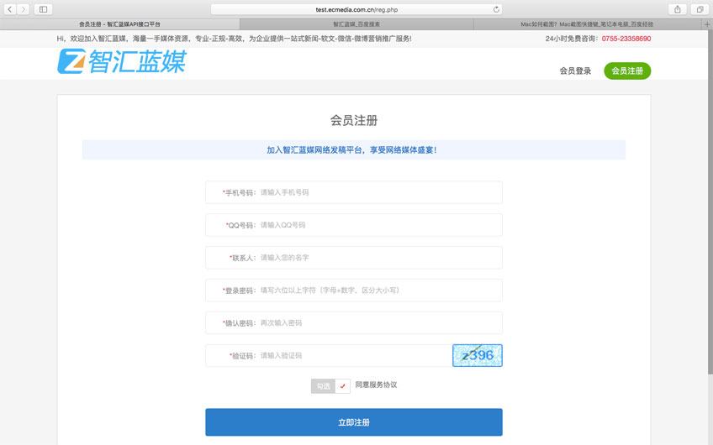
Task: Switch to the 智汇蓝媒_百度搜索 tab
Action: pos(356,24)
